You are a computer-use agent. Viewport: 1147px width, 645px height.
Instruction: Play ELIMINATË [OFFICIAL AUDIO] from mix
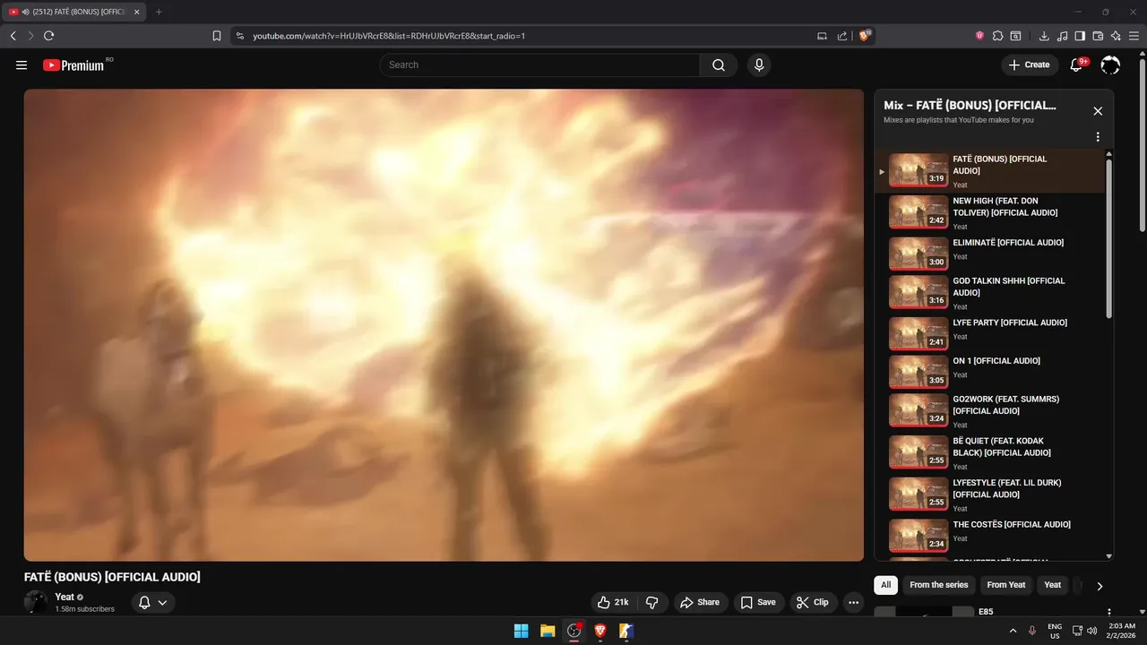click(x=990, y=253)
